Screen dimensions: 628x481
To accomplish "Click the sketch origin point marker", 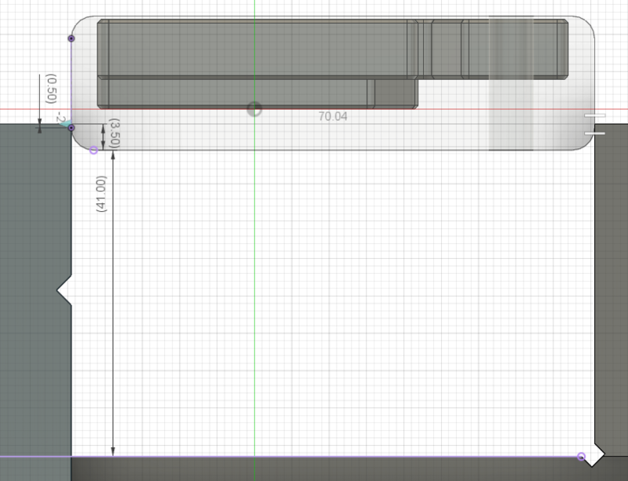I will [x=254, y=108].
